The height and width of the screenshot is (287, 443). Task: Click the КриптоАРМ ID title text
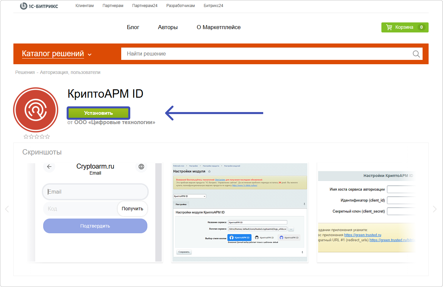click(x=105, y=94)
